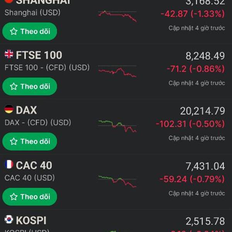This screenshot has height=232, width=232.
Task: Open the KOSPI index title
Action: 31,221
